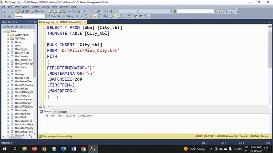The image size is (273, 153).
Task: Click the Open File folder icon
Action: [18, 11]
